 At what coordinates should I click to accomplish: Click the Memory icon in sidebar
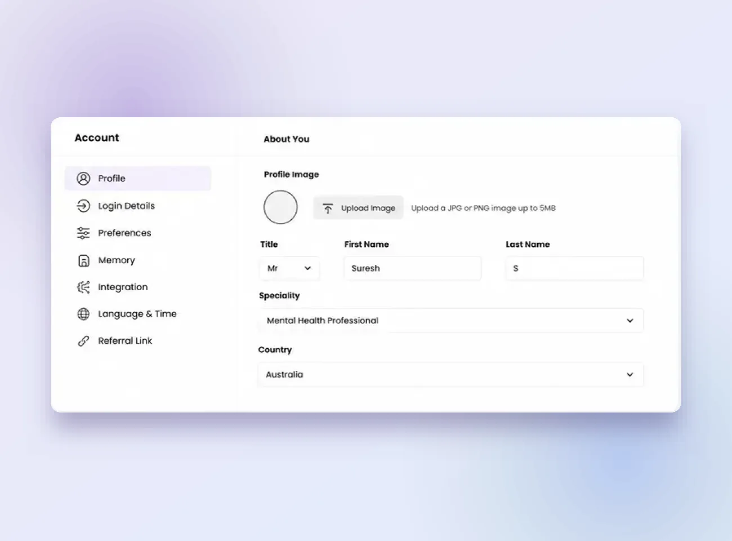[83, 260]
